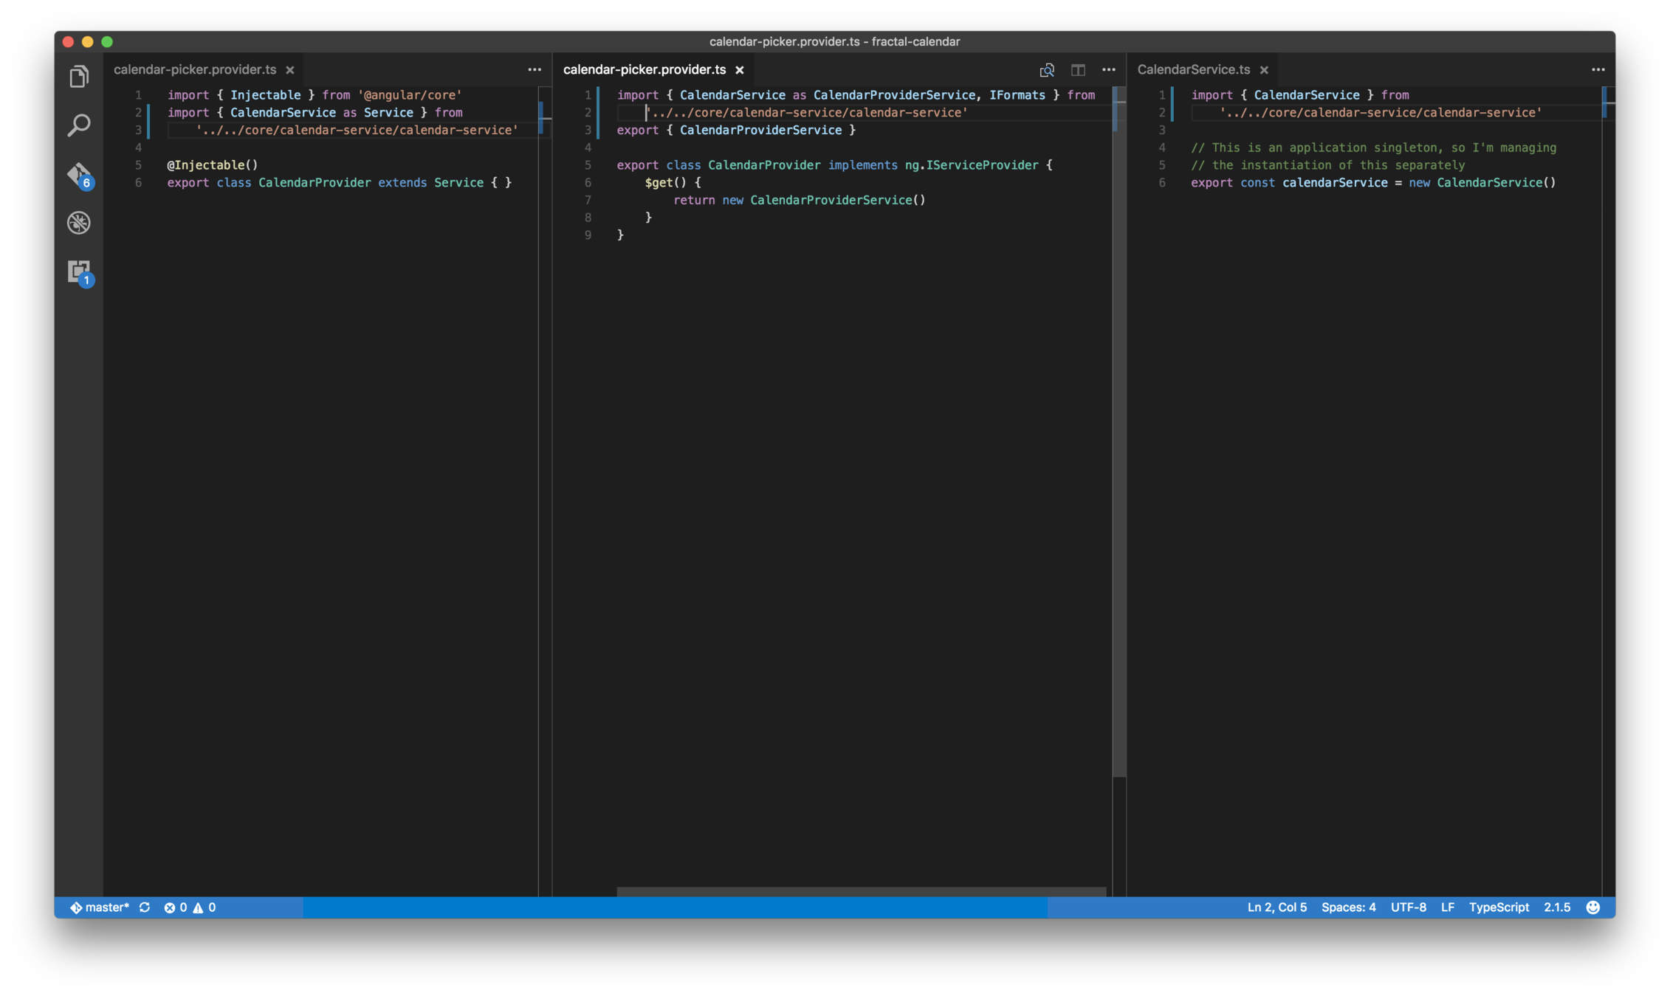1670x996 pixels.
Task: Click 'extends Service' in left editor
Action: (x=431, y=182)
